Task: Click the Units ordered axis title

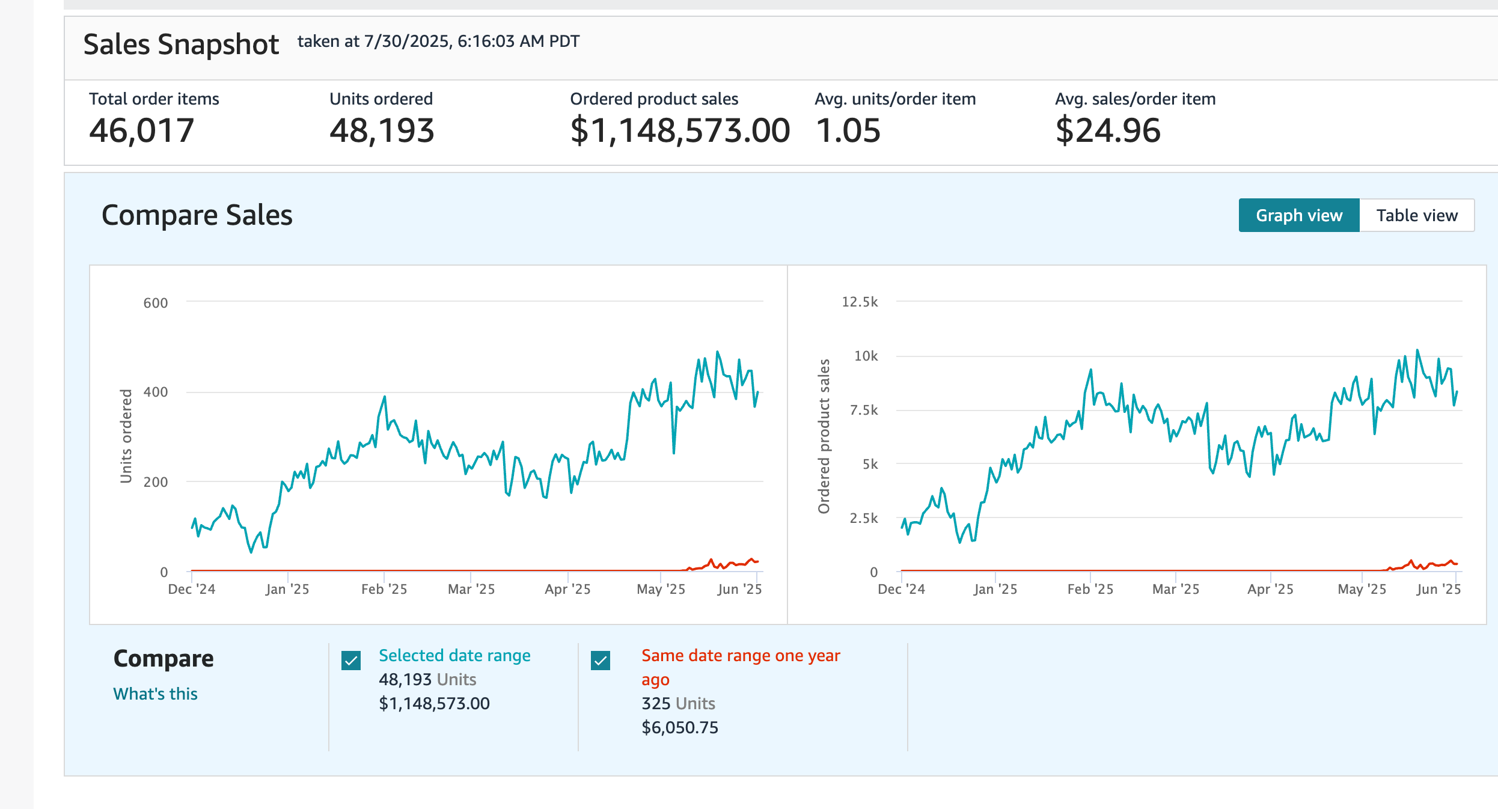Action: click(x=126, y=436)
